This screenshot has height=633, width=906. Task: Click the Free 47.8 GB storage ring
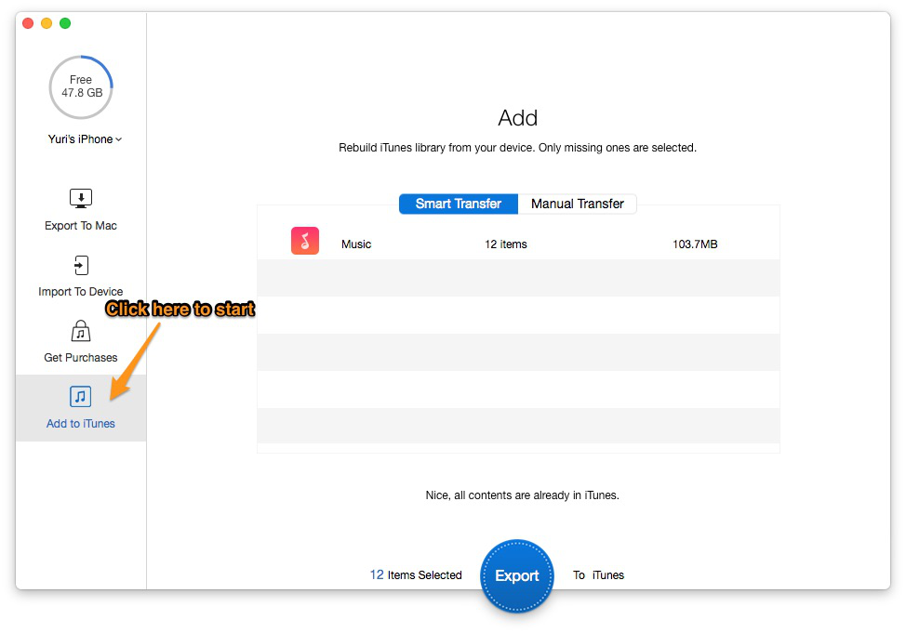81,86
